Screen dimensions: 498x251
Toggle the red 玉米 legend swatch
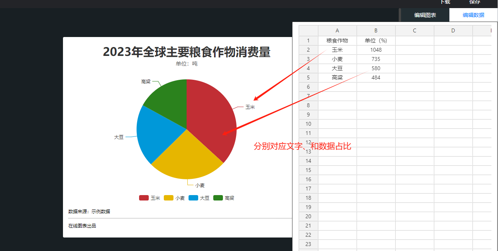[144, 198]
